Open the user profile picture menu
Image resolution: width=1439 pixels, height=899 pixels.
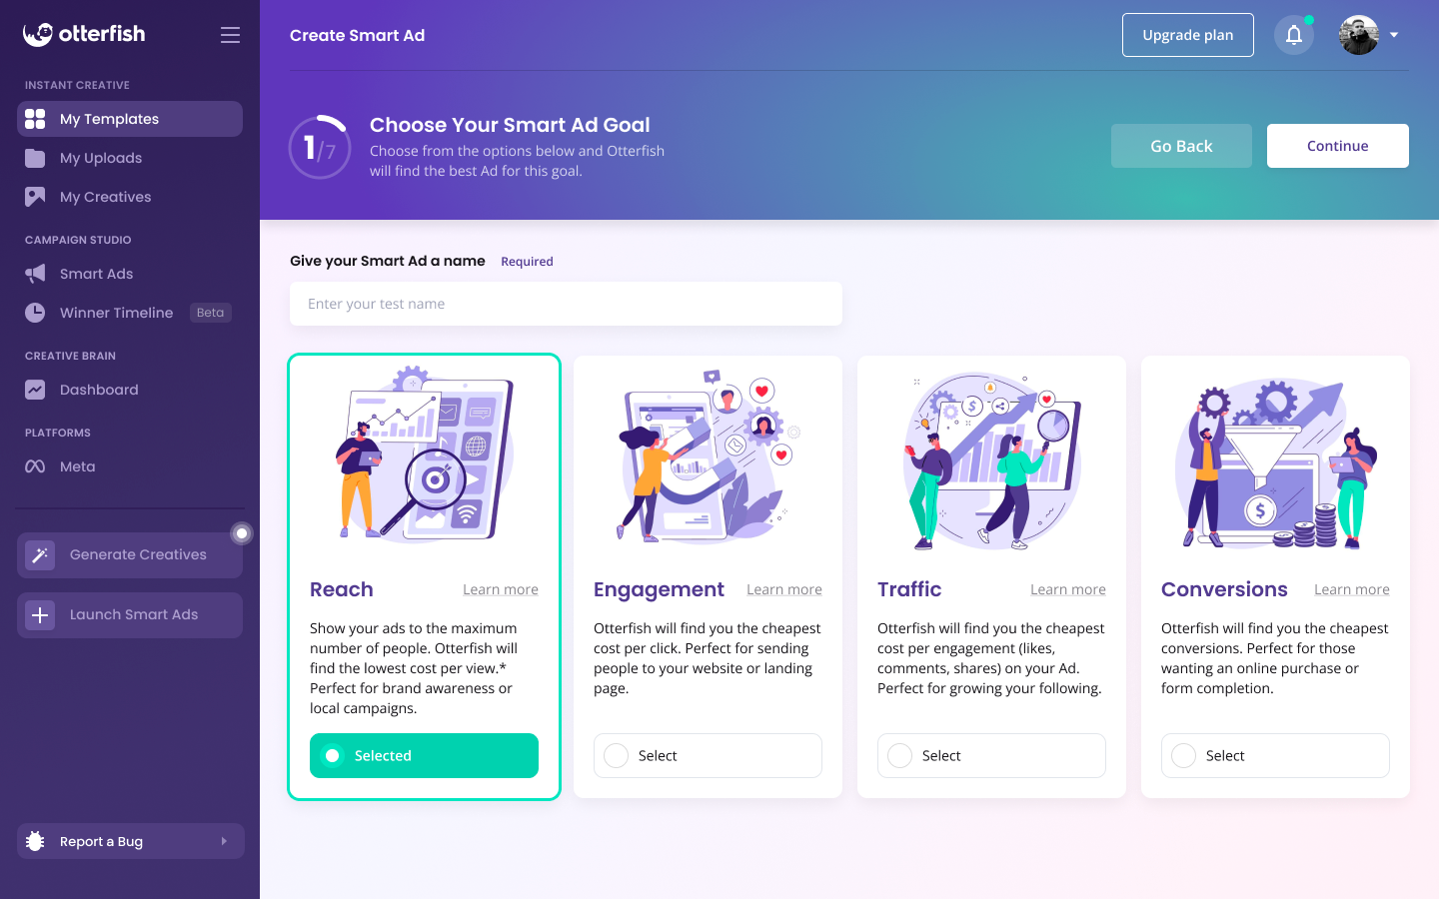click(1359, 35)
